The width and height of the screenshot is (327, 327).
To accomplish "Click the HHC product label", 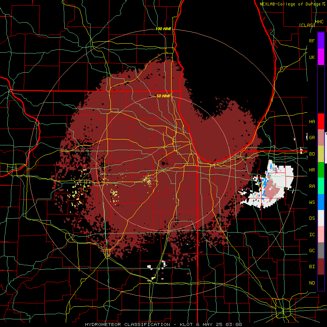I will coord(319,22).
